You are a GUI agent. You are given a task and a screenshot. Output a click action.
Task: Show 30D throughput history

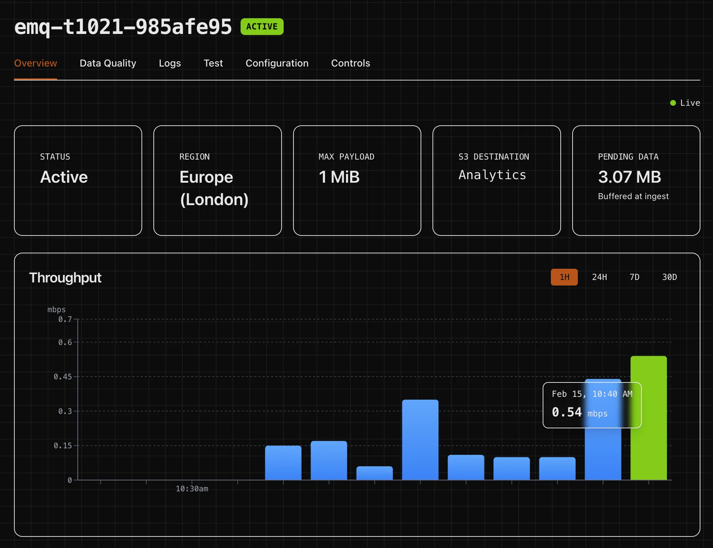point(670,277)
